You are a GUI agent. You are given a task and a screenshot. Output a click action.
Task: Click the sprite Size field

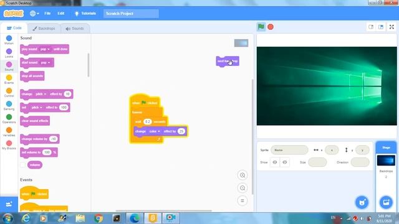pos(317,162)
